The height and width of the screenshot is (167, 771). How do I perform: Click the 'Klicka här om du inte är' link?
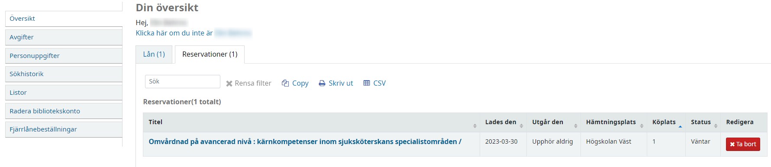pos(174,33)
